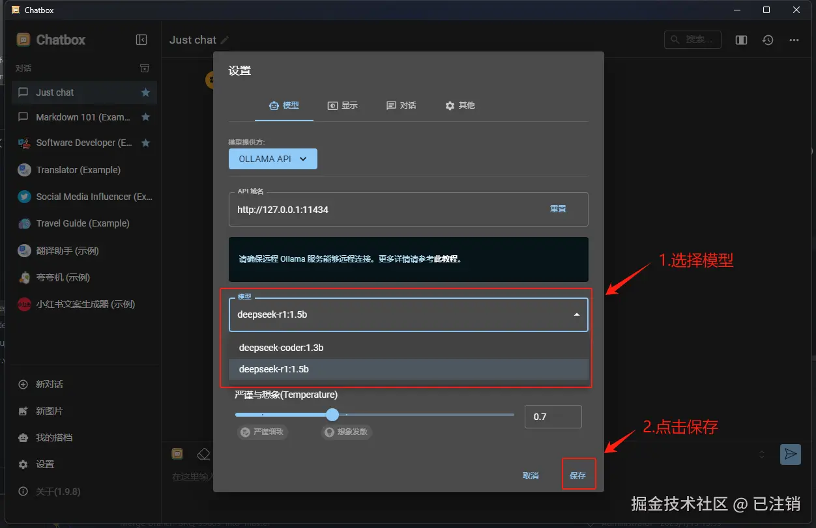
Task: Click the archive icon next to 对话 label
Action: (x=145, y=68)
